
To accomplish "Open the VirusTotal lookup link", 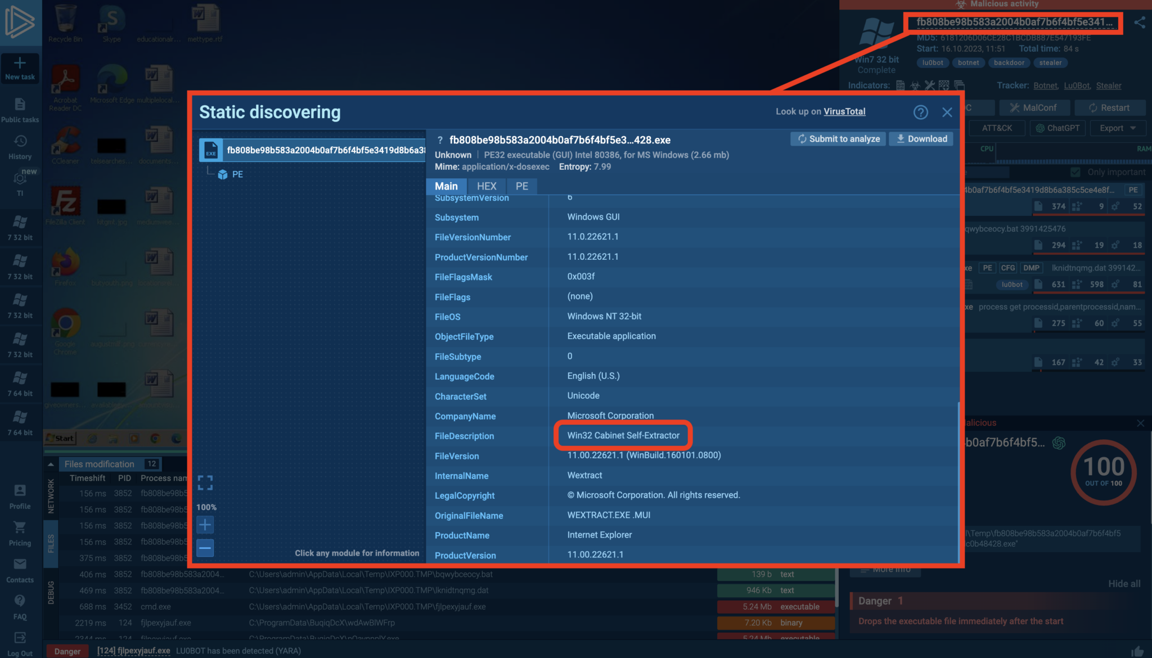I will 844,111.
